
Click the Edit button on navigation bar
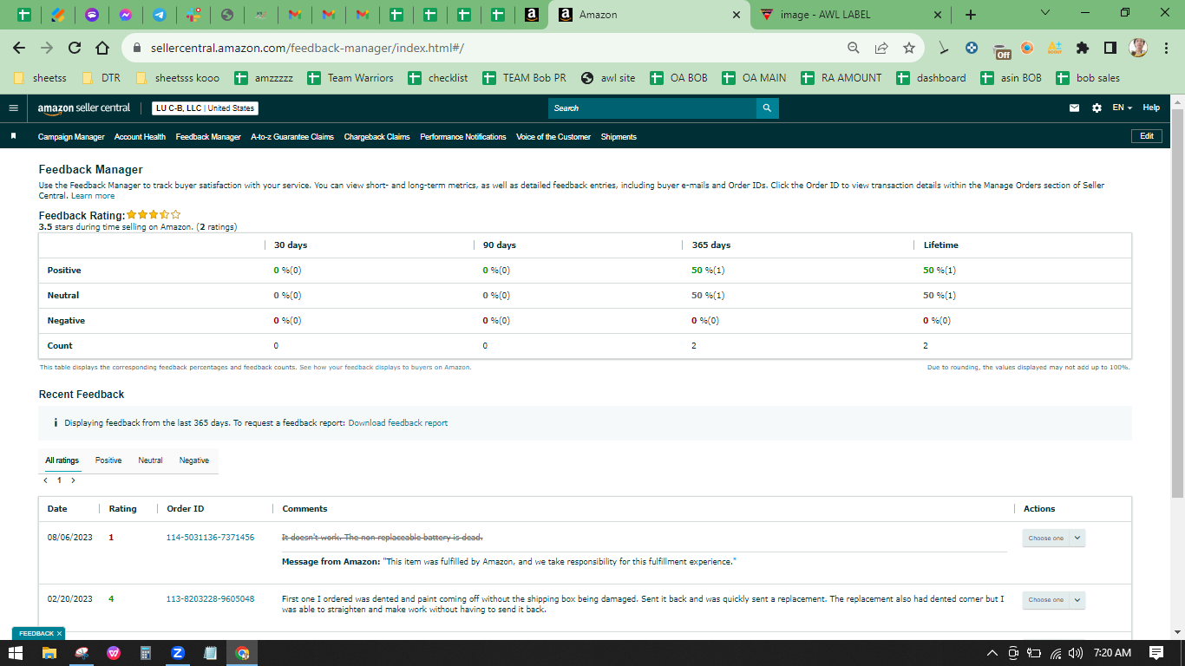(1147, 136)
